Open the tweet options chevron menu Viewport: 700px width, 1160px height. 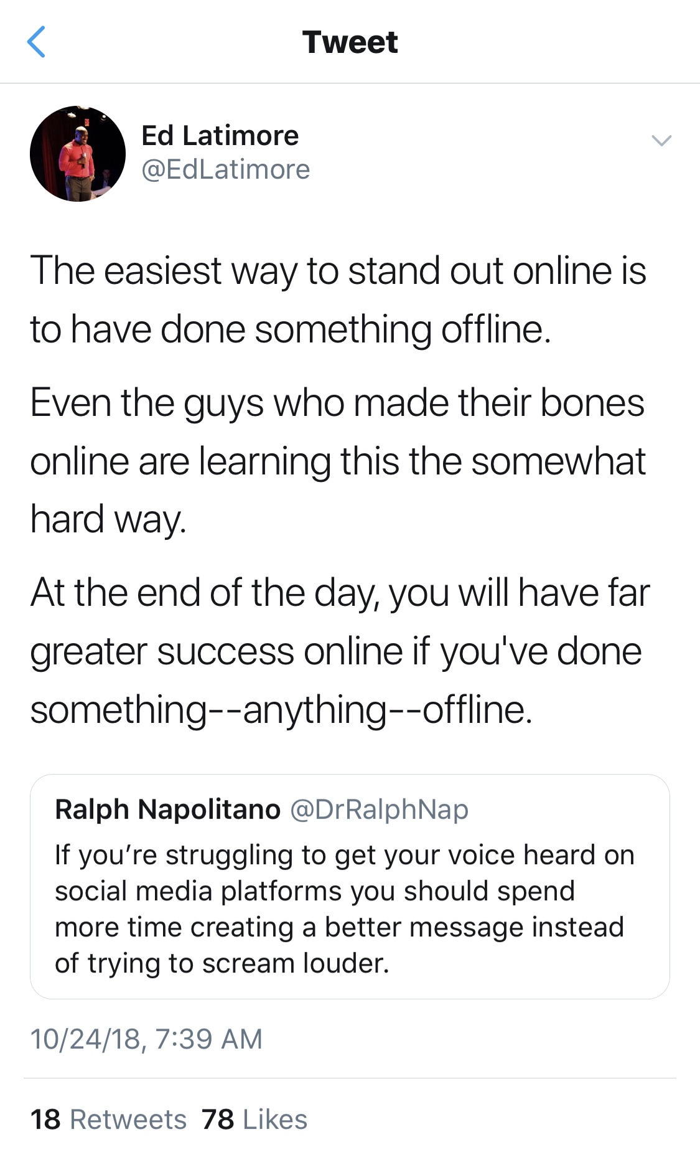(x=661, y=141)
